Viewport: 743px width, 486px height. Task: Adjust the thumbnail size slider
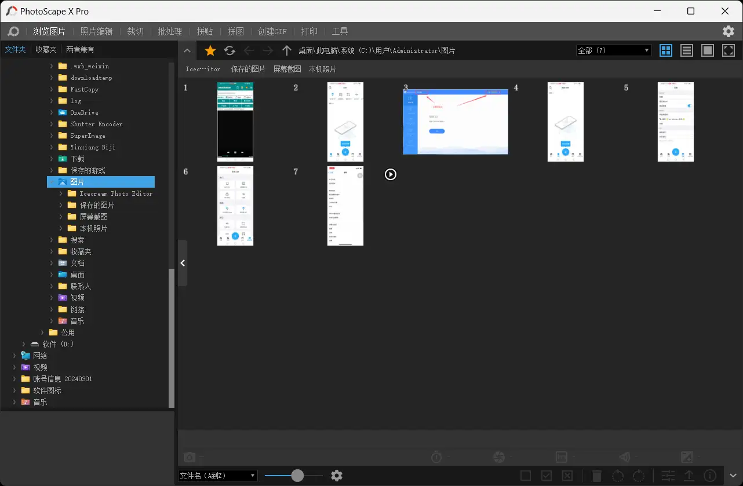(297, 476)
